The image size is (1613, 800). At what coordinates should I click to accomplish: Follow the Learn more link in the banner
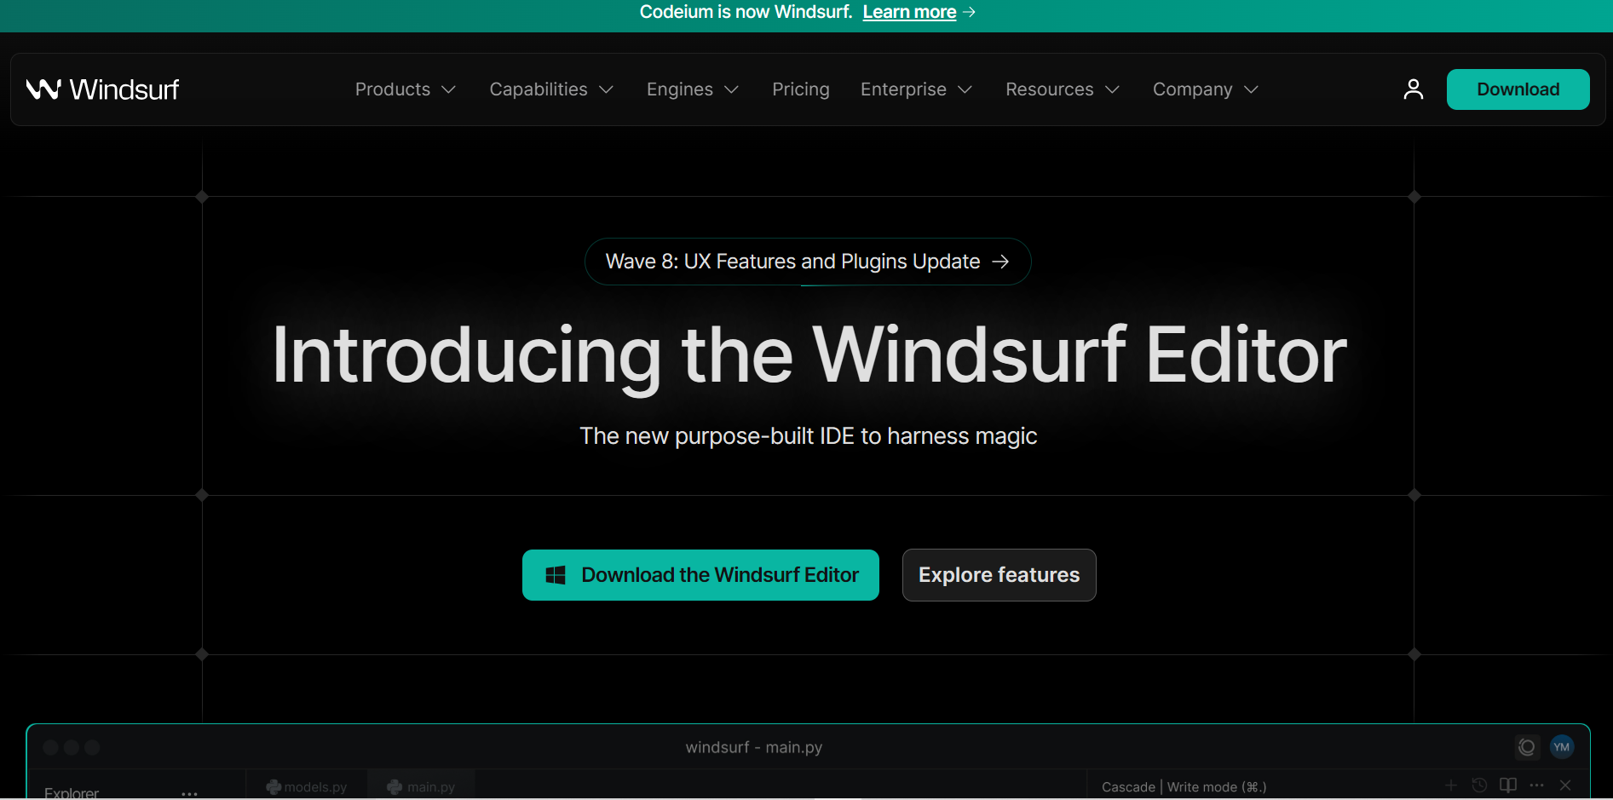pyautogui.click(x=909, y=12)
